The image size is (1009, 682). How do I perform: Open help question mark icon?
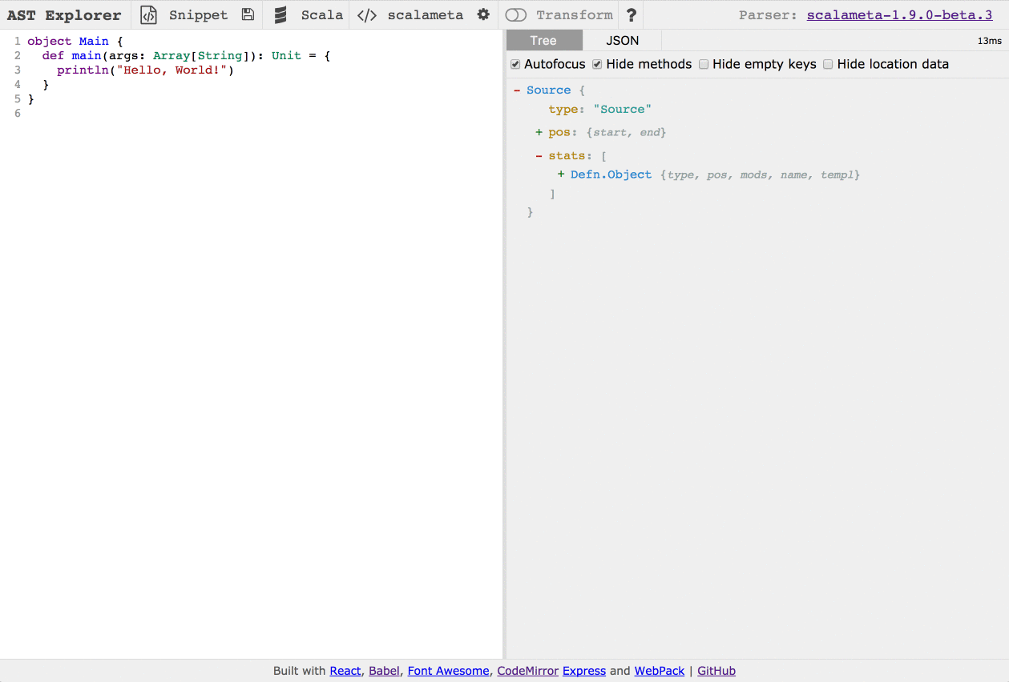coord(632,14)
